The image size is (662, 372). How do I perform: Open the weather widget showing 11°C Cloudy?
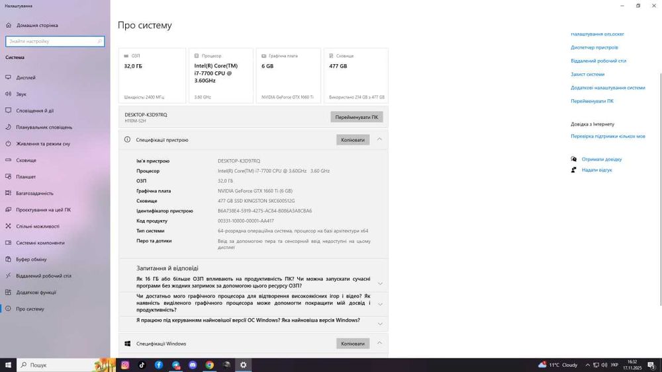coord(557,365)
